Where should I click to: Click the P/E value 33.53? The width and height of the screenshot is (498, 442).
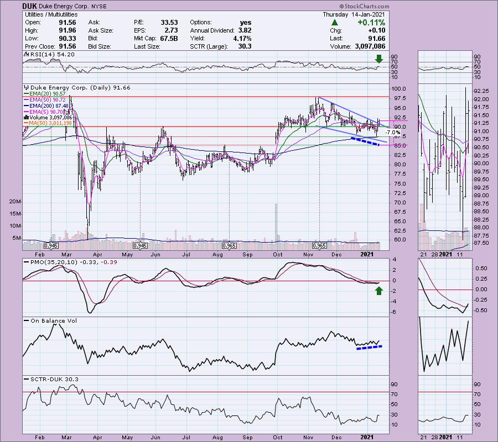(x=169, y=23)
